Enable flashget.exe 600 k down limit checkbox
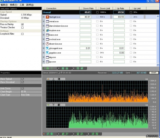 (97, 17)
